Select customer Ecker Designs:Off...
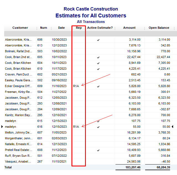The height and width of the screenshot is (175, 177). tap(18, 86)
